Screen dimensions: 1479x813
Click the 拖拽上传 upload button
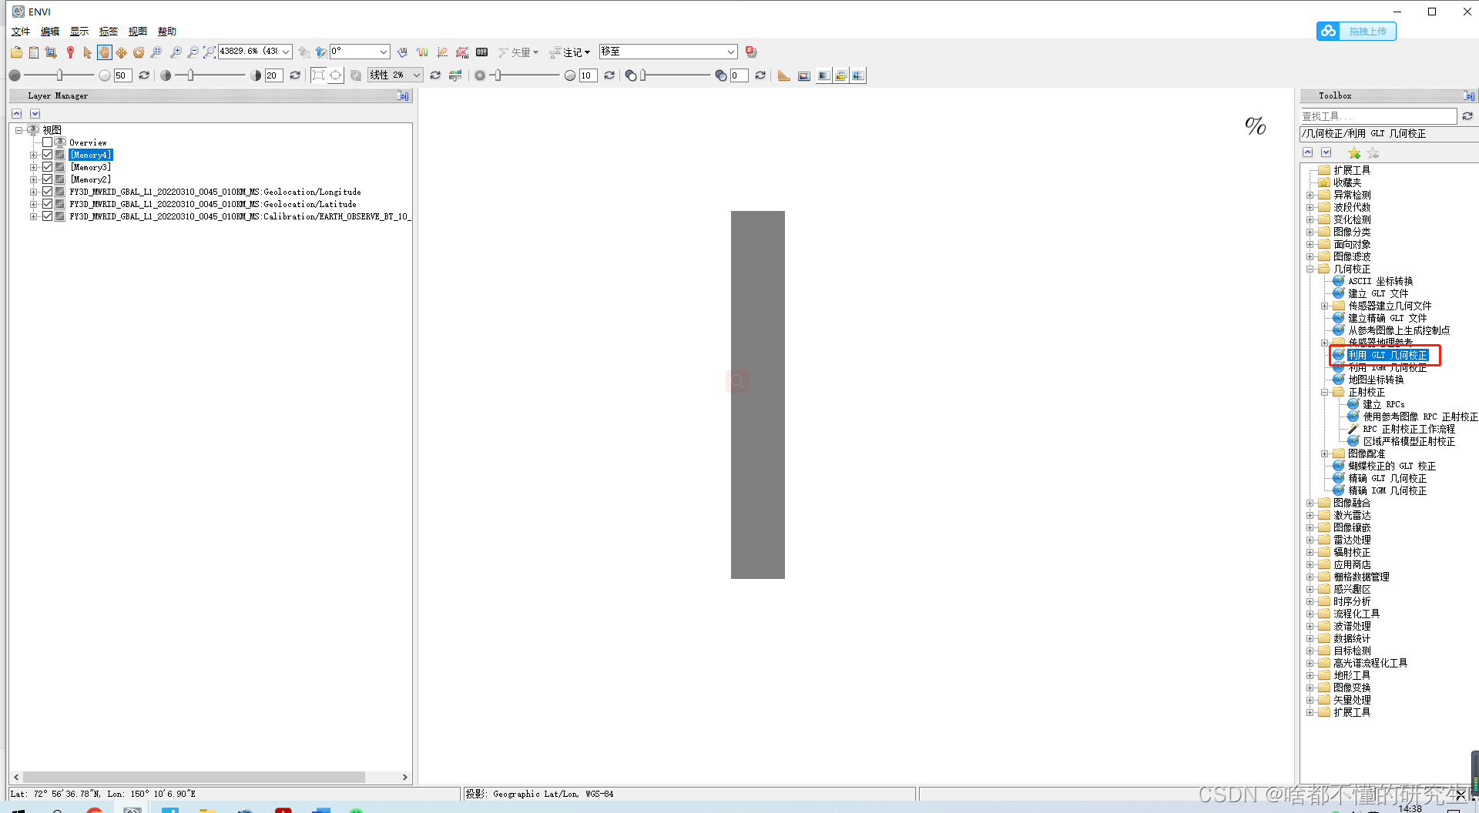tap(1357, 31)
